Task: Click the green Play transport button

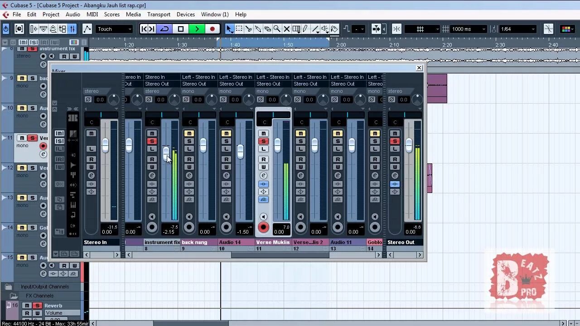Action: point(197,29)
